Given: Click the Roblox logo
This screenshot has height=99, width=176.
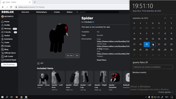Looking at the screenshot, I should 8,12.
